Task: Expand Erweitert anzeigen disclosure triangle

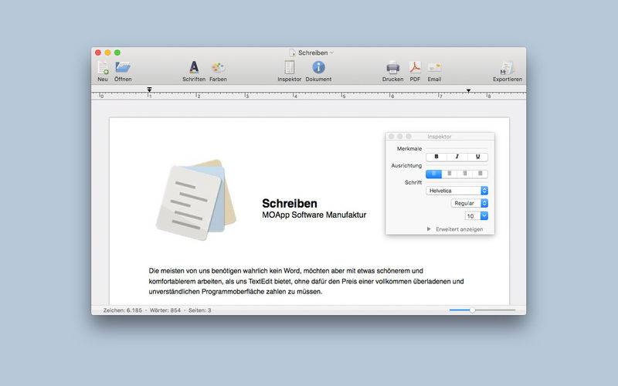Action: tap(429, 229)
